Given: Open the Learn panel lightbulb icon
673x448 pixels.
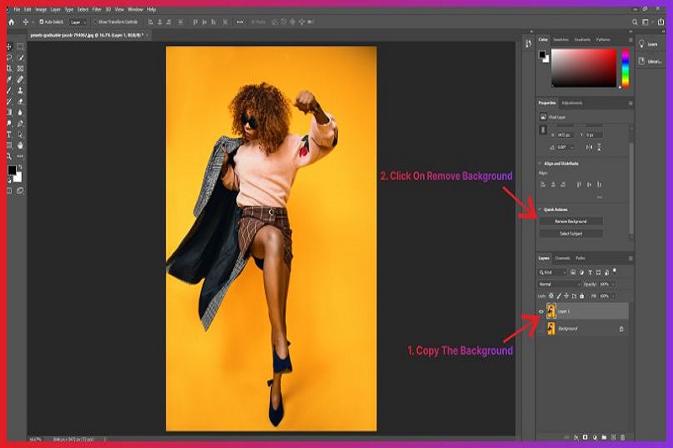Looking at the screenshot, I should coord(642,44).
